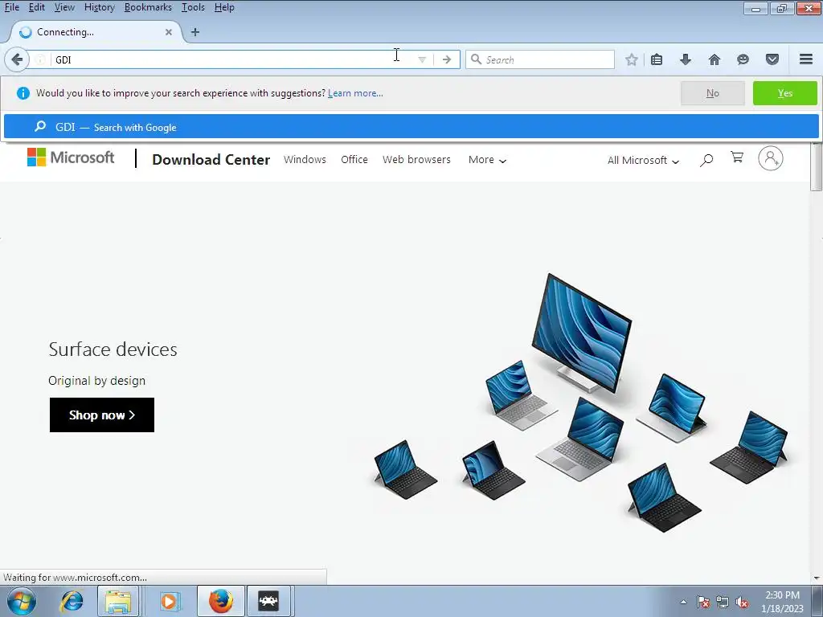This screenshot has width=823, height=617.
Task: Close the Connecting... tab
Action: [x=169, y=32]
